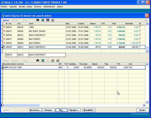Click red arrow icon of row 00078
This screenshot has width=151, height=118.
click(x=4, y=43)
